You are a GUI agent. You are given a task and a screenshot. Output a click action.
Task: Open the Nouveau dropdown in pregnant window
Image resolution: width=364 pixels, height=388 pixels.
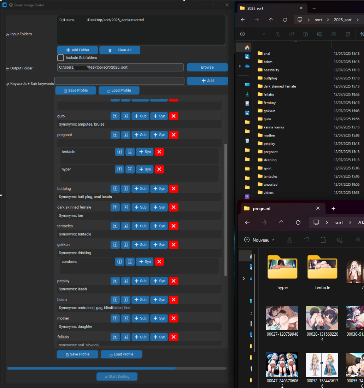tap(259, 240)
